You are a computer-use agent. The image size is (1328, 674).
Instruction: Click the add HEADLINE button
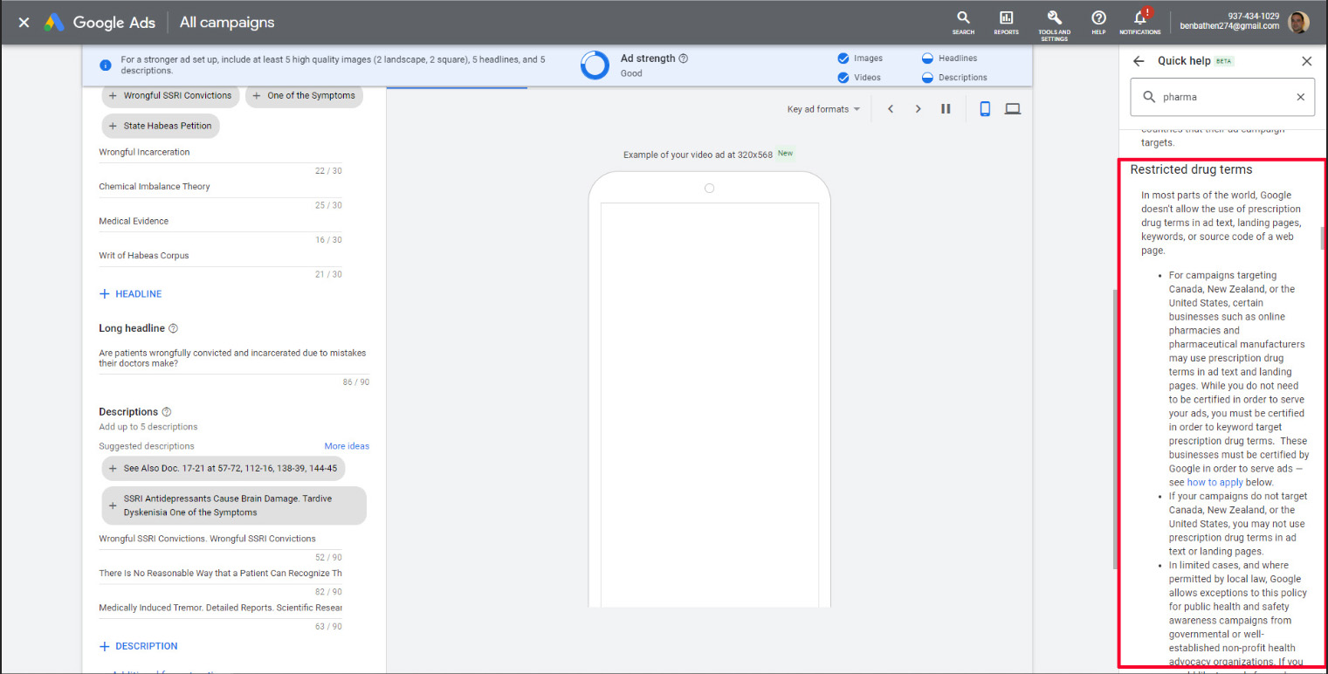tap(131, 294)
